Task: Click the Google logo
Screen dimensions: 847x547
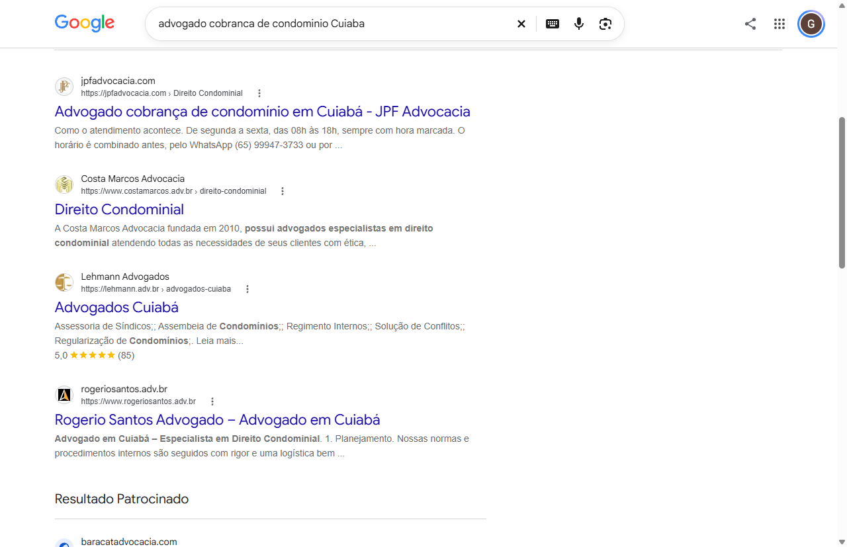Action: (84, 23)
